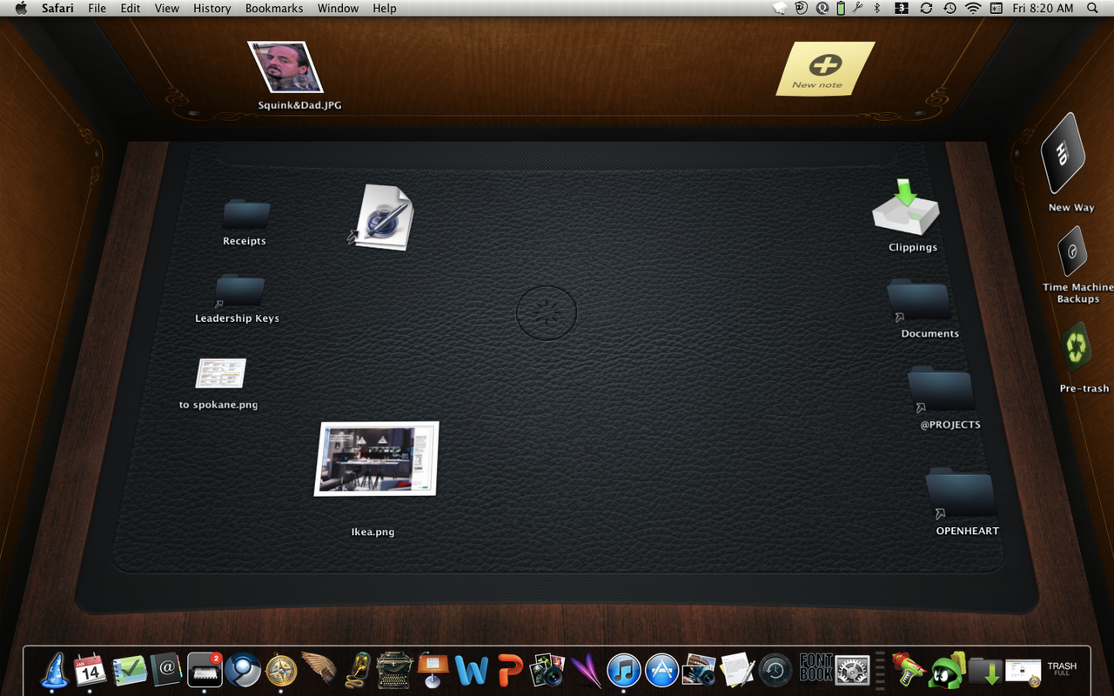
Task: Open the @PROJECTS folder alias
Action: (941, 390)
